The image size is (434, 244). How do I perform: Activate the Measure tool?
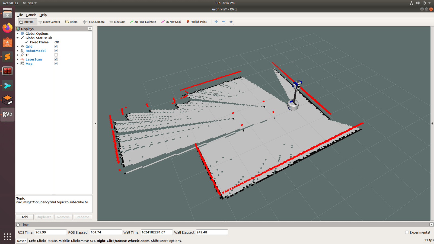(x=117, y=22)
